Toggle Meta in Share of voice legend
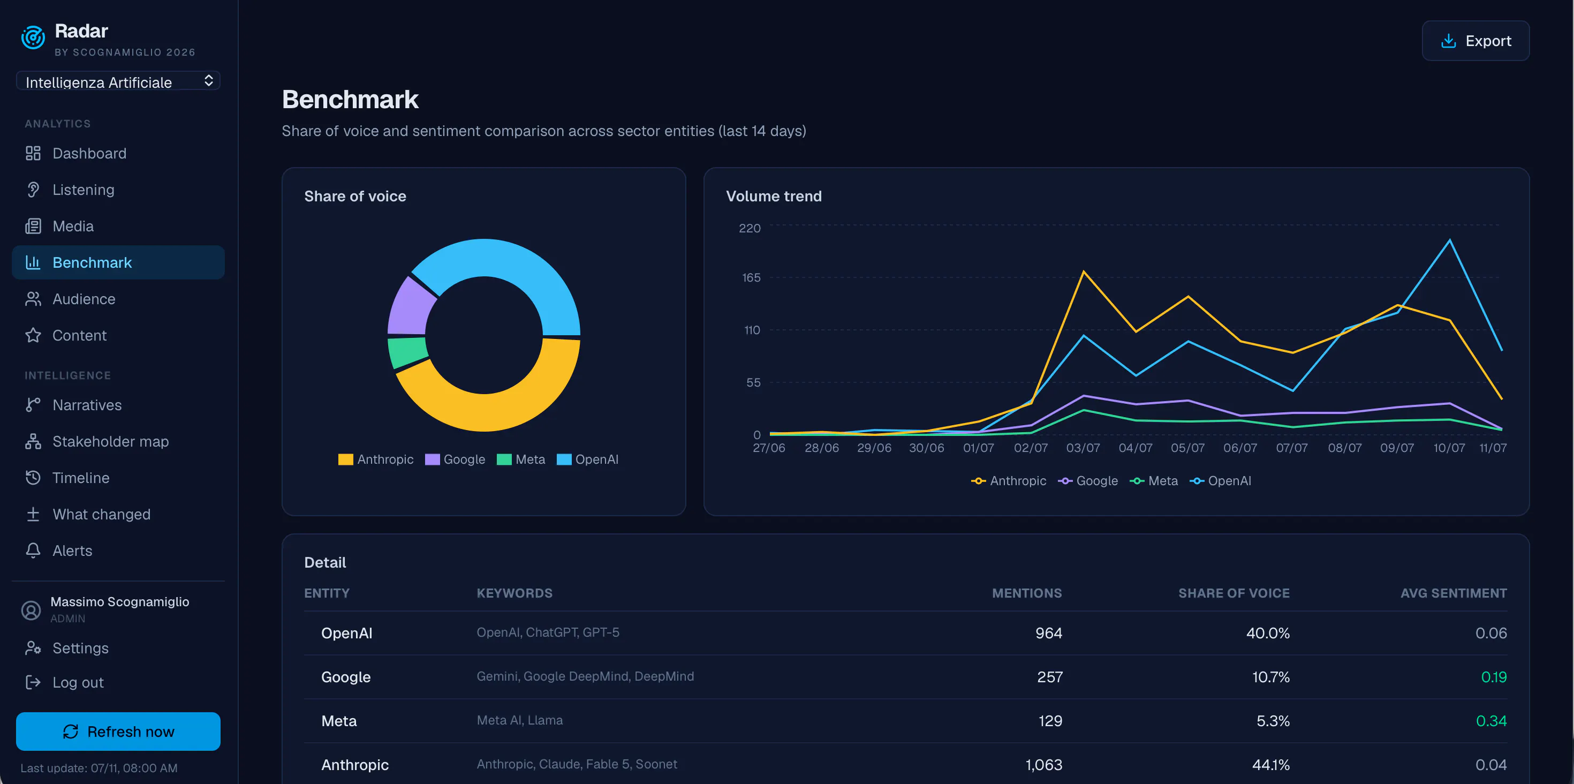The width and height of the screenshot is (1574, 784). (521, 459)
